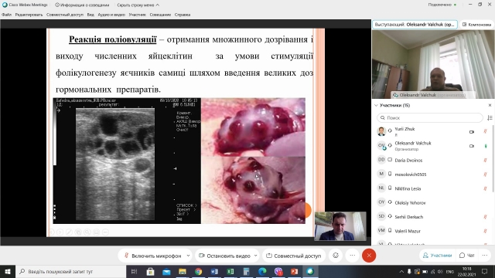Click Yurii Zhuk's muted microphone icon
The image size is (495, 278).
pos(485,131)
